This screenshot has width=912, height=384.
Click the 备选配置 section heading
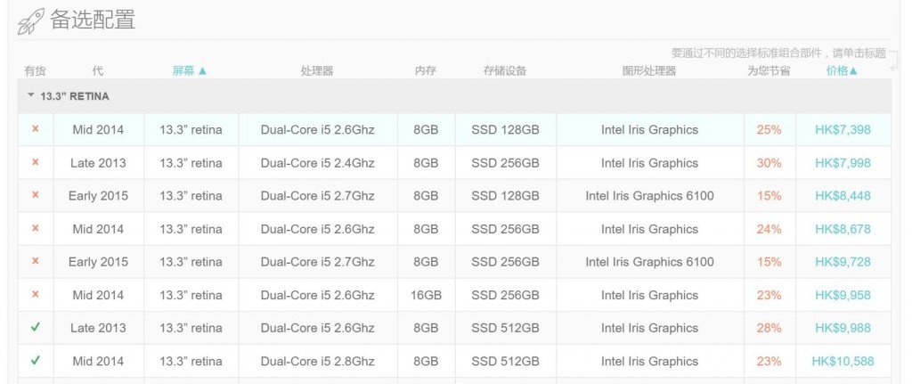click(x=93, y=20)
